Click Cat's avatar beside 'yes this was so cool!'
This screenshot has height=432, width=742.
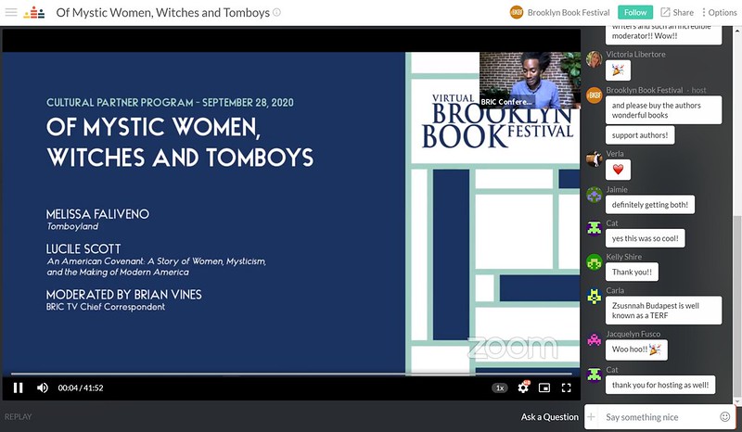point(594,228)
